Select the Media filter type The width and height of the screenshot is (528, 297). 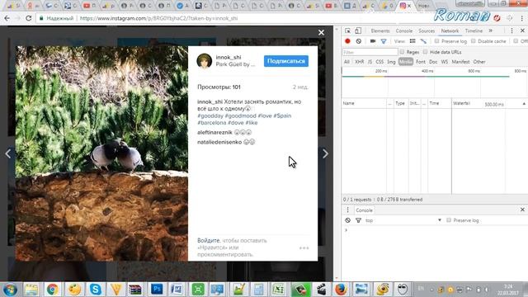(405, 62)
